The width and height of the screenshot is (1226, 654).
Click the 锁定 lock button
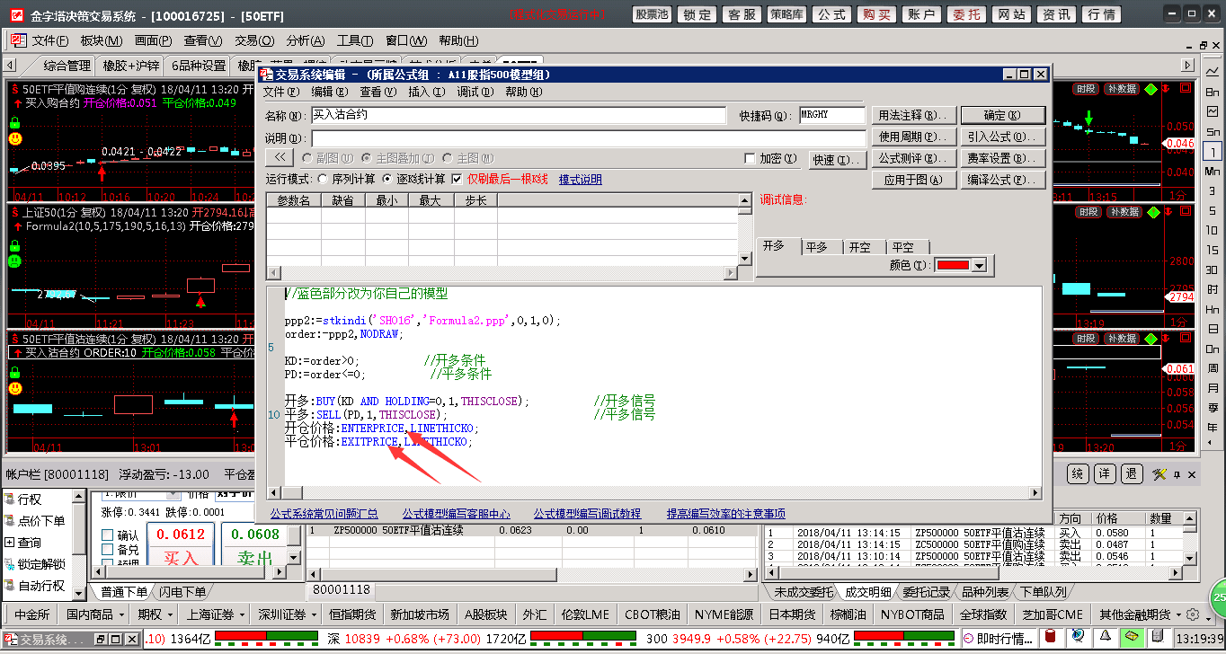tap(697, 14)
